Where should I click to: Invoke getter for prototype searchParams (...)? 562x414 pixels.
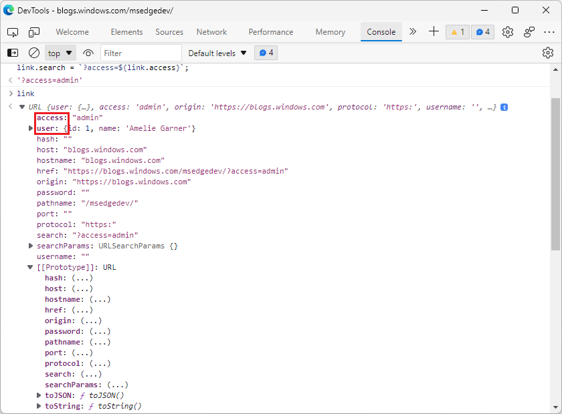[118, 385]
